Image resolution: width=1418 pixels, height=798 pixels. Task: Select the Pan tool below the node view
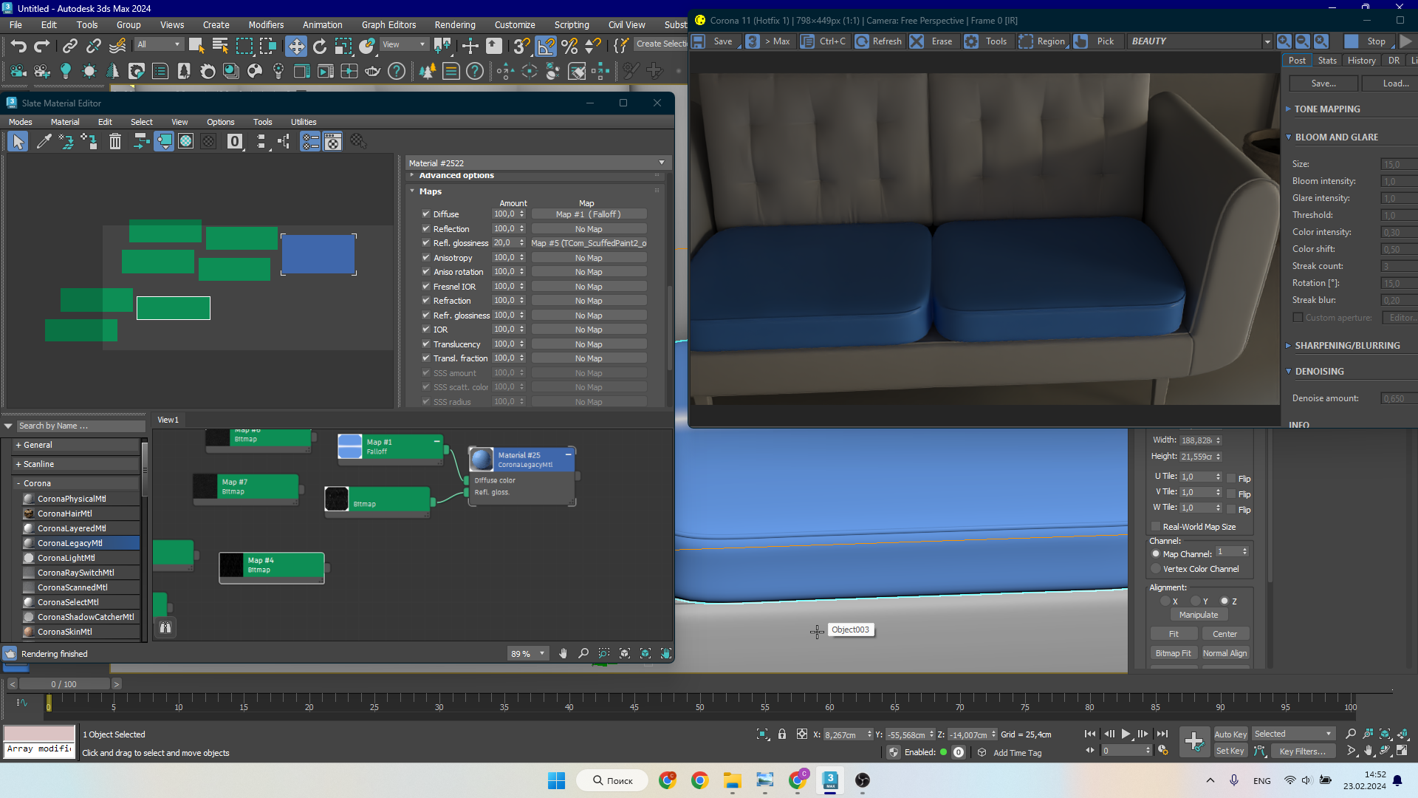(x=564, y=654)
